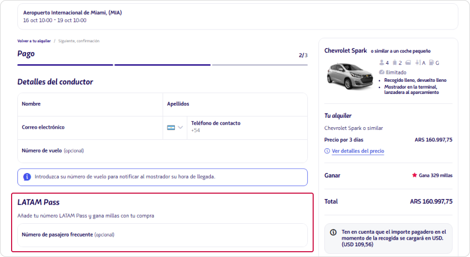This screenshot has height=257, width=470.
Task: Click the Chevrolet Spark car thumbnail
Action: (x=350, y=76)
